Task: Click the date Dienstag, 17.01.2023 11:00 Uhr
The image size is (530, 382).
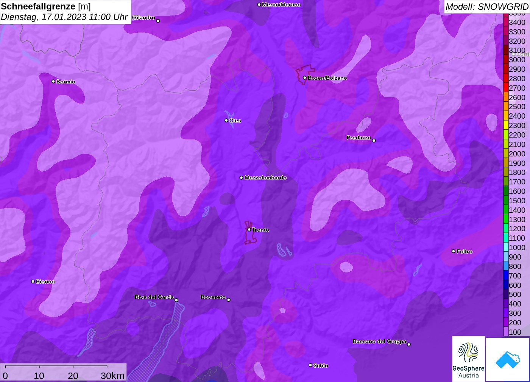Action: (x=64, y=17)
